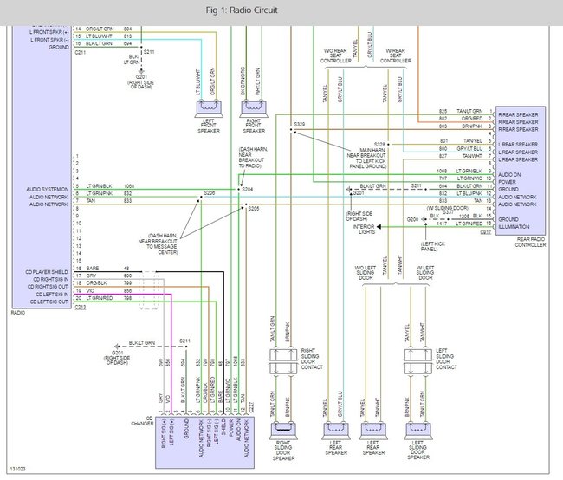
Task: Click the Right Sliding Door Speaker symbol
Action: coord(283,431)
